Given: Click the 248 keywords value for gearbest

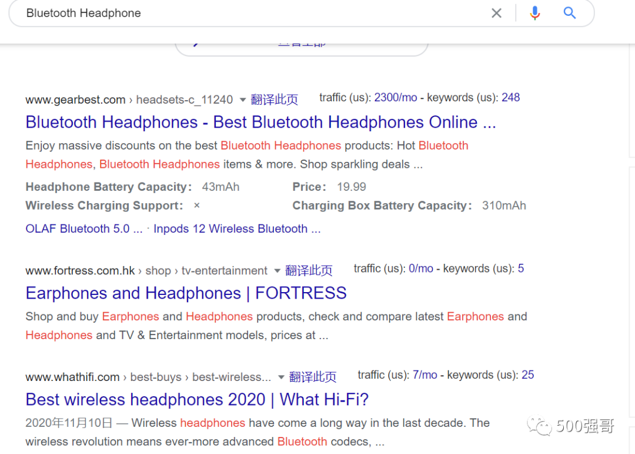Looking at the screenshot, I should click(511, 97).
